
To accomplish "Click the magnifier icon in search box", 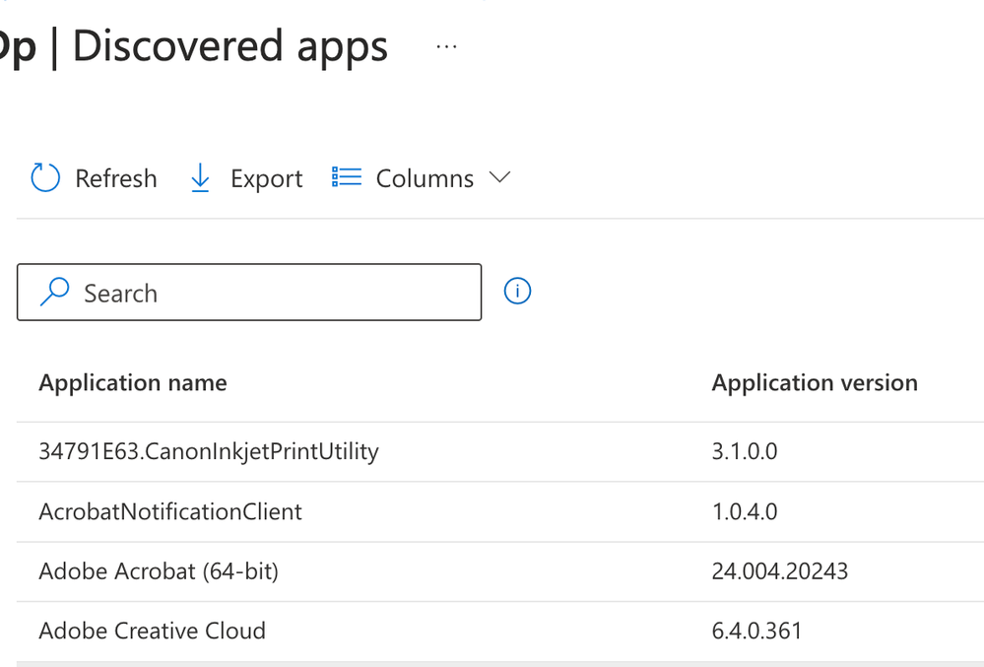I will click(54, 292).
